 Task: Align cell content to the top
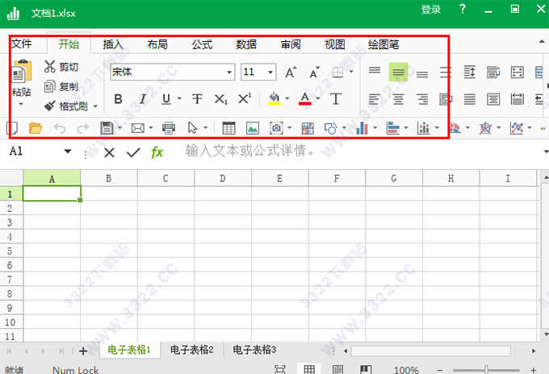(x=375, y=70)
